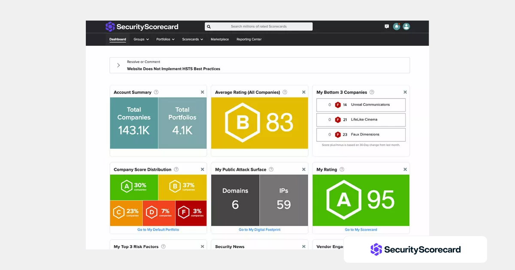Close the Account Summary widget
This screenshot has width=515, height=270.
click(x=203, y=92)
